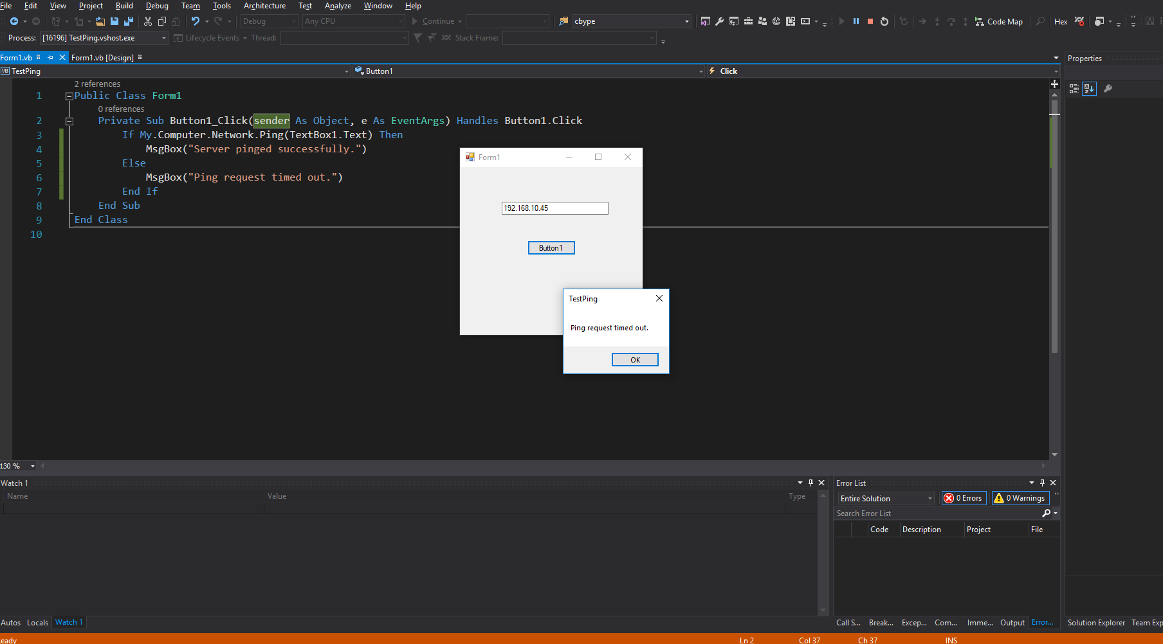Click the Cut scissors icon
Viewport: 1163px width, 644px height.
[x=148, y=21]
